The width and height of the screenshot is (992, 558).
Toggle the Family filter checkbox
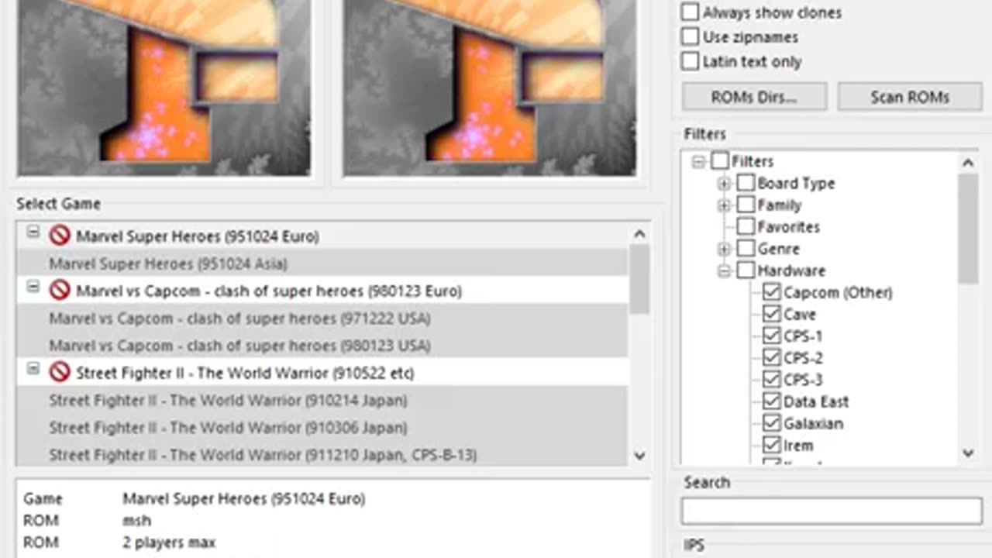point(746,205)
